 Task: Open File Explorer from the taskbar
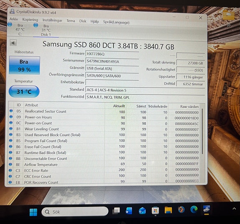[168, 210]
